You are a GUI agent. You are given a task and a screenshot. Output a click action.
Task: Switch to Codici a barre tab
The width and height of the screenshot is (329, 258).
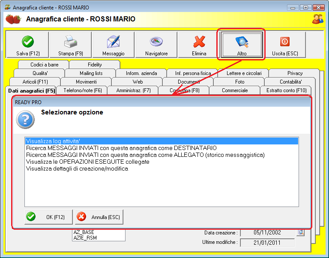pyautogui.click(x=44, y=65)
